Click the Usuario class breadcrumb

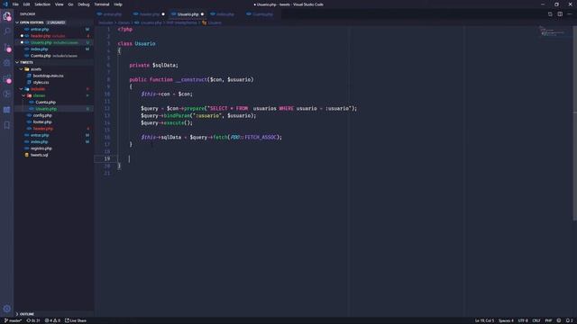point(212,22)
